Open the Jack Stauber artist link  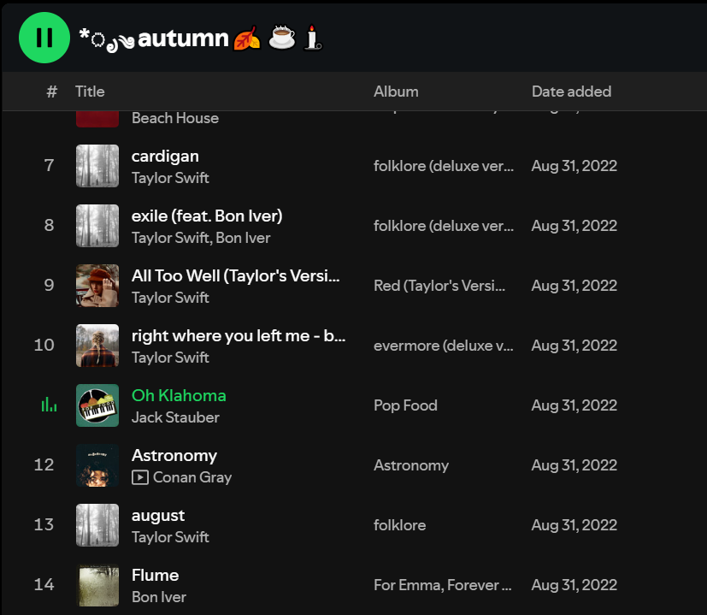click(175, 417)
